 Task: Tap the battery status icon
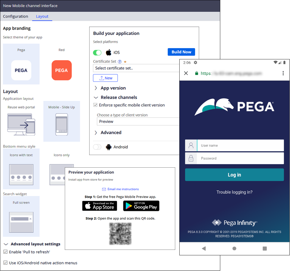(x=285, y=62)
